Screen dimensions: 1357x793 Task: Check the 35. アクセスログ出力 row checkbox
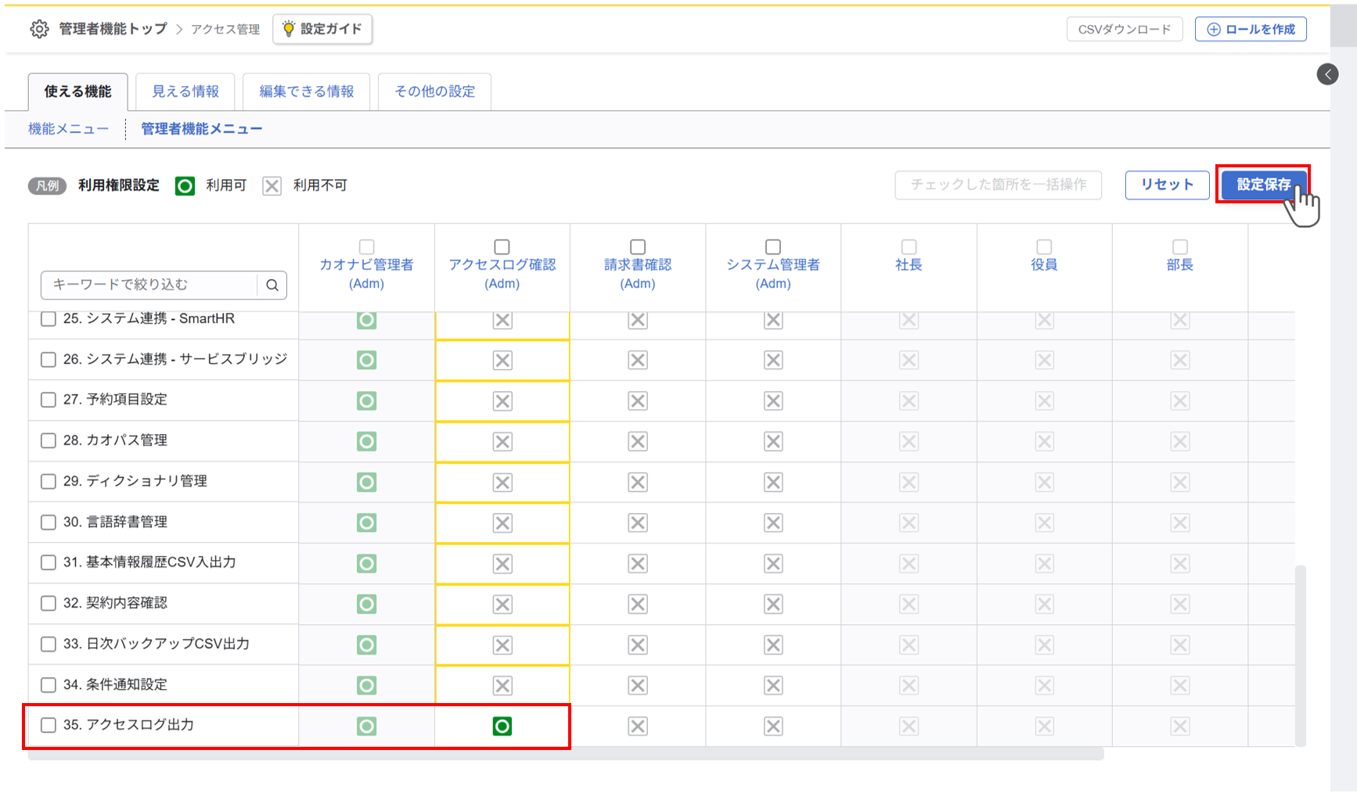click(x=49, y=725)
